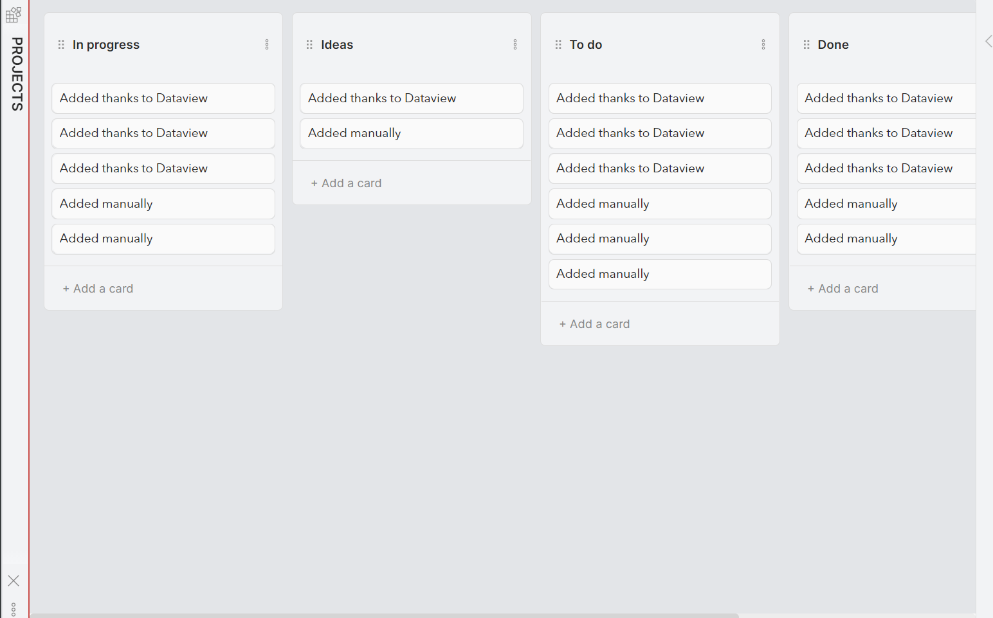Add a card to the Done lane
This screenshot has width=993, height=618.
843,289
